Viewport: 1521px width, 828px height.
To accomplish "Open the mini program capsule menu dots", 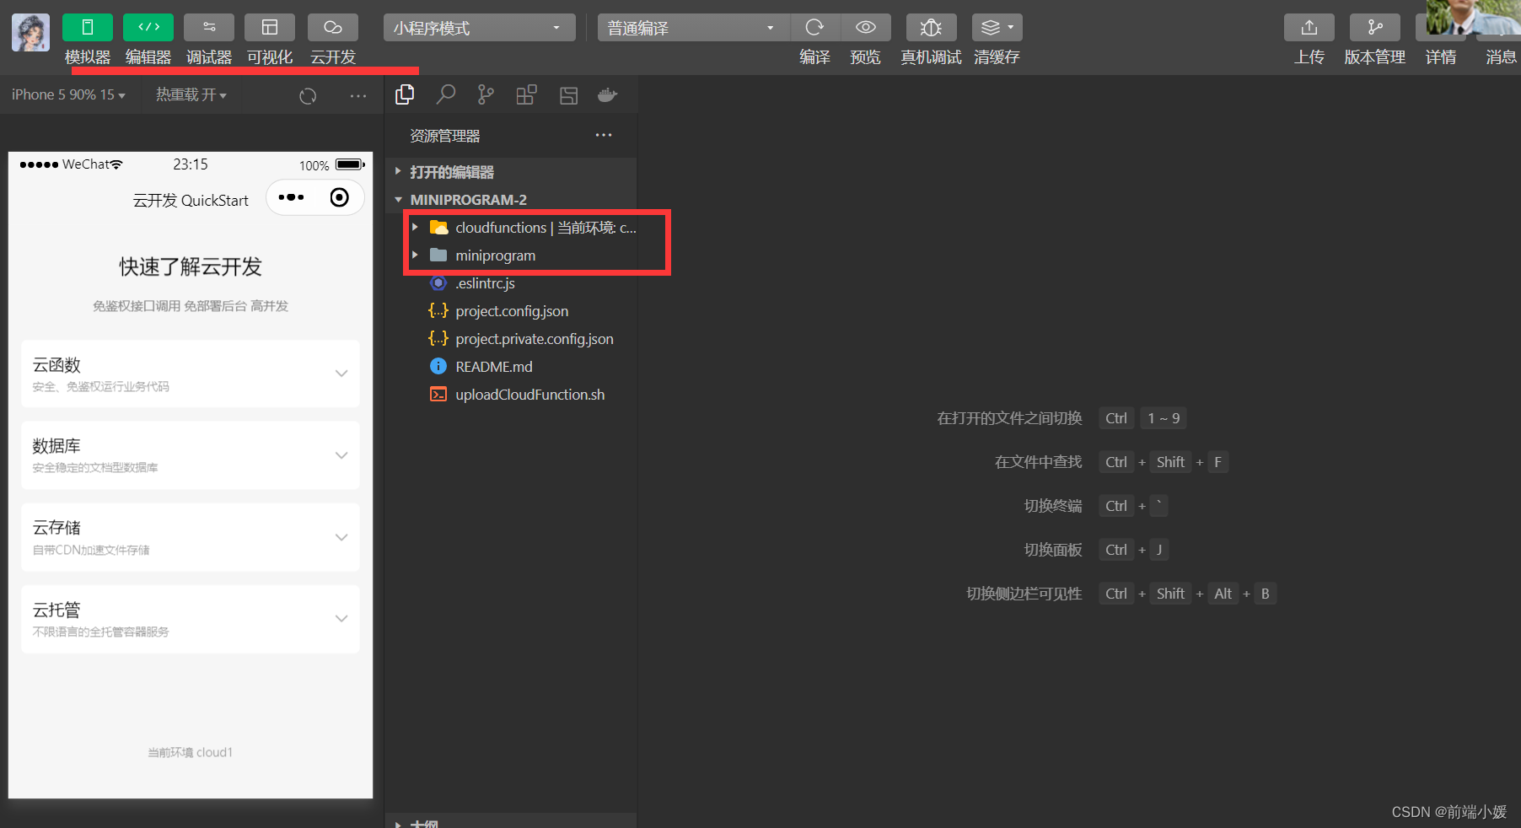I will 291,197.
